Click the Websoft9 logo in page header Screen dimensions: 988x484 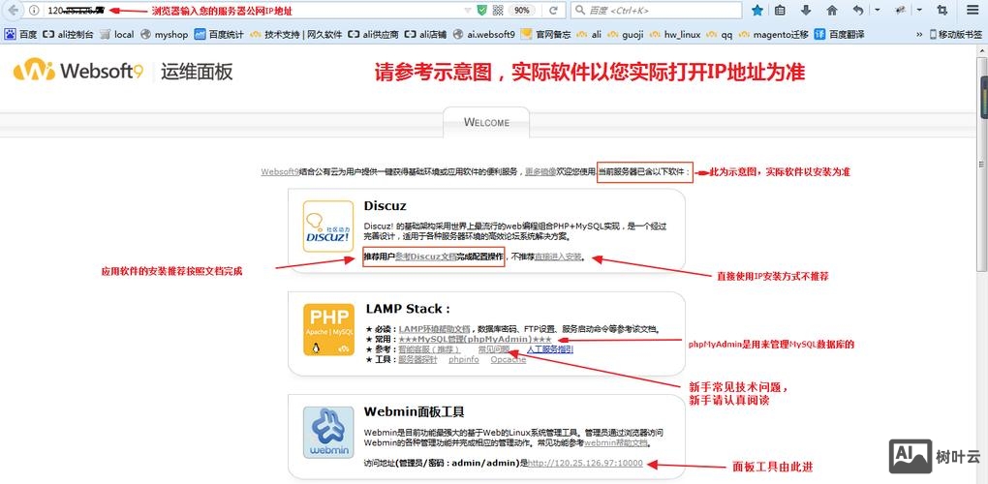click(x=78, y=71)
